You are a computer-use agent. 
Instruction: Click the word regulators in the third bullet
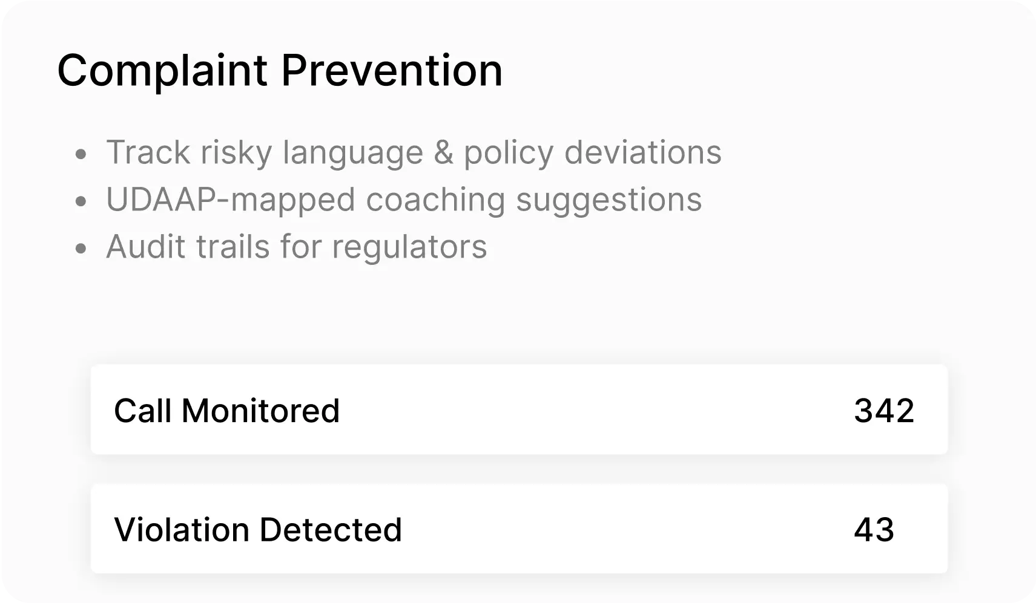point(409,247)
